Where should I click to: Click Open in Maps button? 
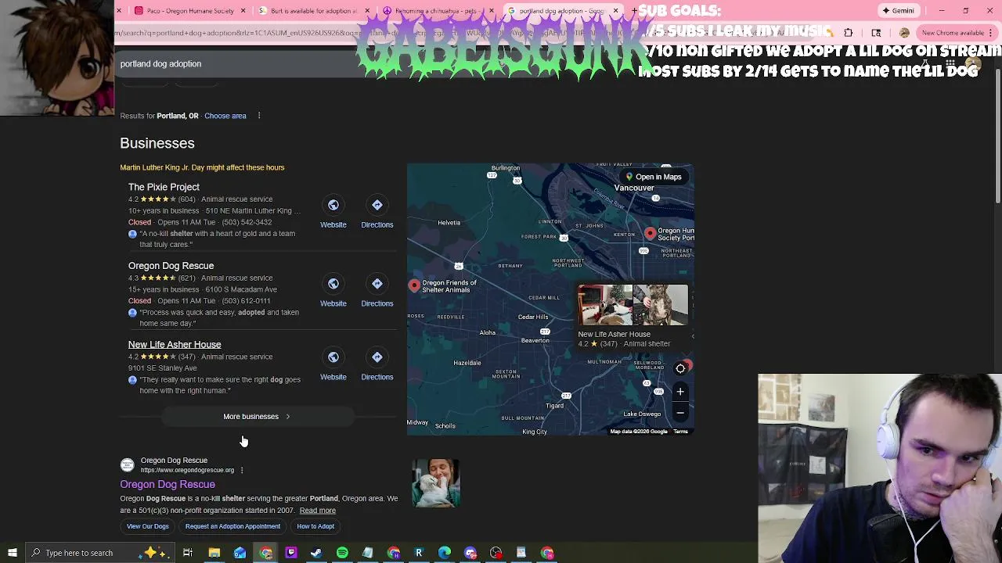pyautogui.click(x=654, y=177)
